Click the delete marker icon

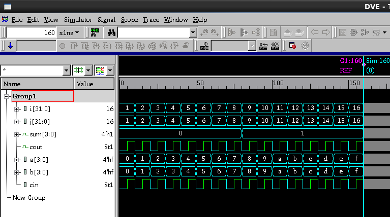point(275,46)
